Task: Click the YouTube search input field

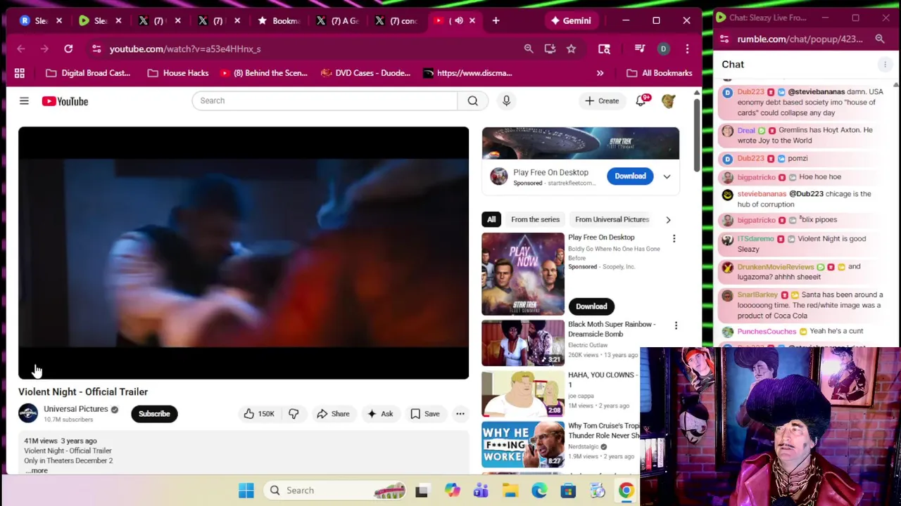Action: [325, 100]
